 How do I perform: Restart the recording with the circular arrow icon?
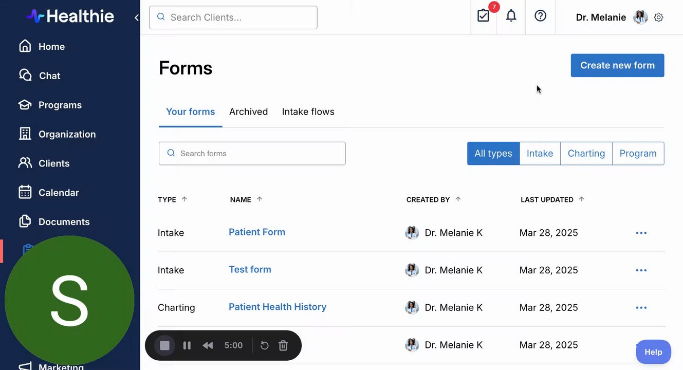pyautogui.click(x=265, y=346)
